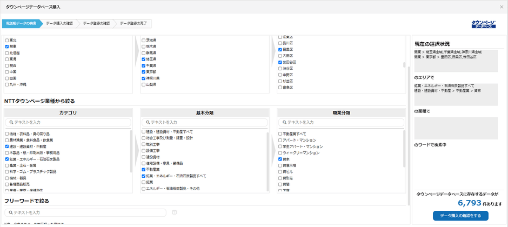508x227 pixels.
Task: Click the help icon beside free word field
Action: [174, 212]
